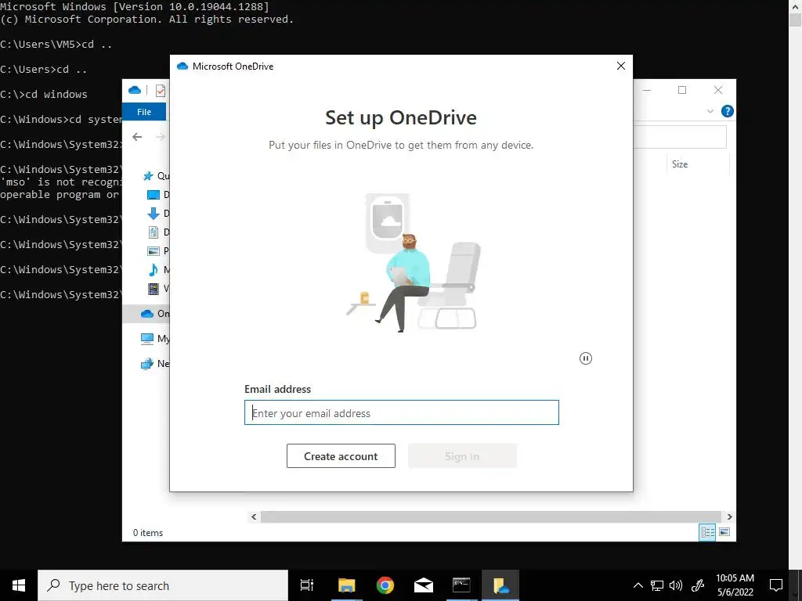The image size is (802, 601).
Task: Click File Explorer's Back arrow
Action: coord(137,137)
